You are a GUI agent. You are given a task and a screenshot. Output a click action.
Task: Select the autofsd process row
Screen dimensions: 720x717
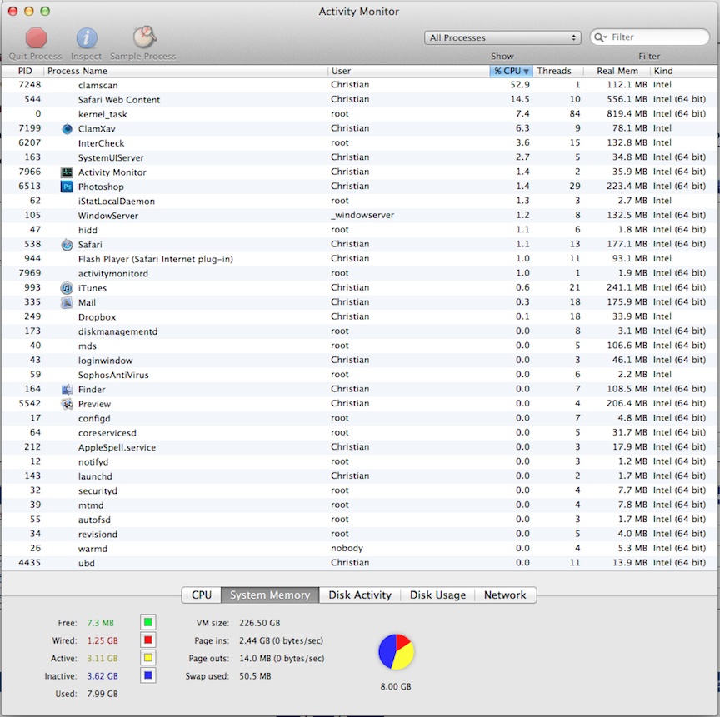pyautogui.click(x=359, y=520)
